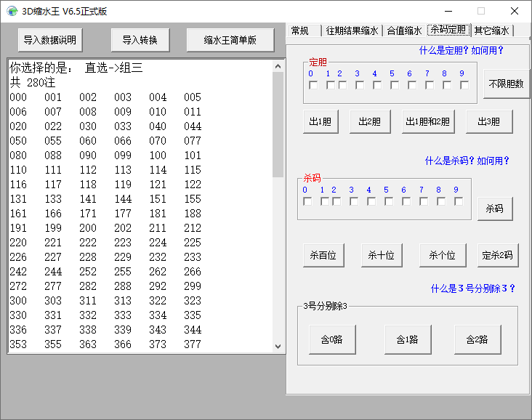Open 缩水王简单版

[x=230, y=40]
